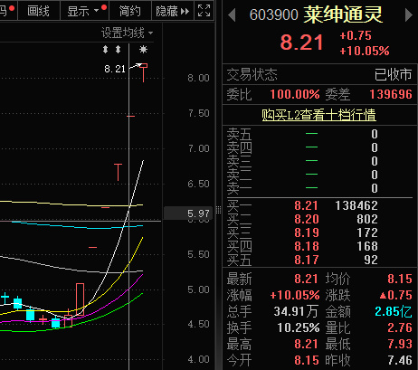Screen dimensions: 418x370
Task: Click large current price 8.21 in header
Action: pos(301,43)
